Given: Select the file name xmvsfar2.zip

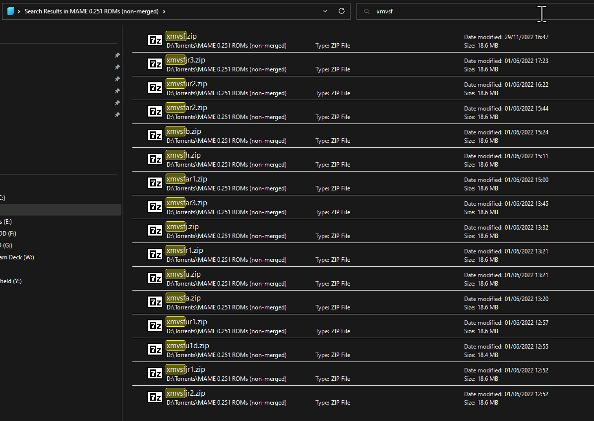Looking at the screenshot, I should [x=187, y=108].
